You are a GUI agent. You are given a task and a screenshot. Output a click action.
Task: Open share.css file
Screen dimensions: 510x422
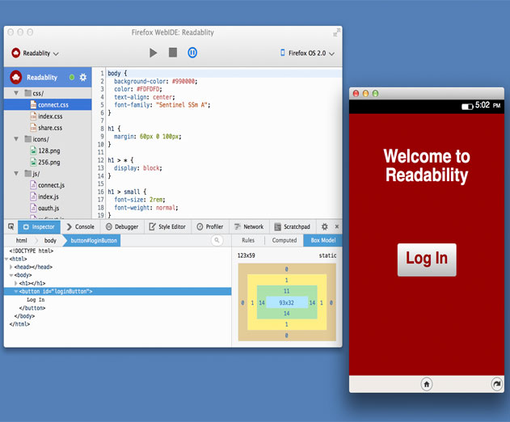coord(50,128)
